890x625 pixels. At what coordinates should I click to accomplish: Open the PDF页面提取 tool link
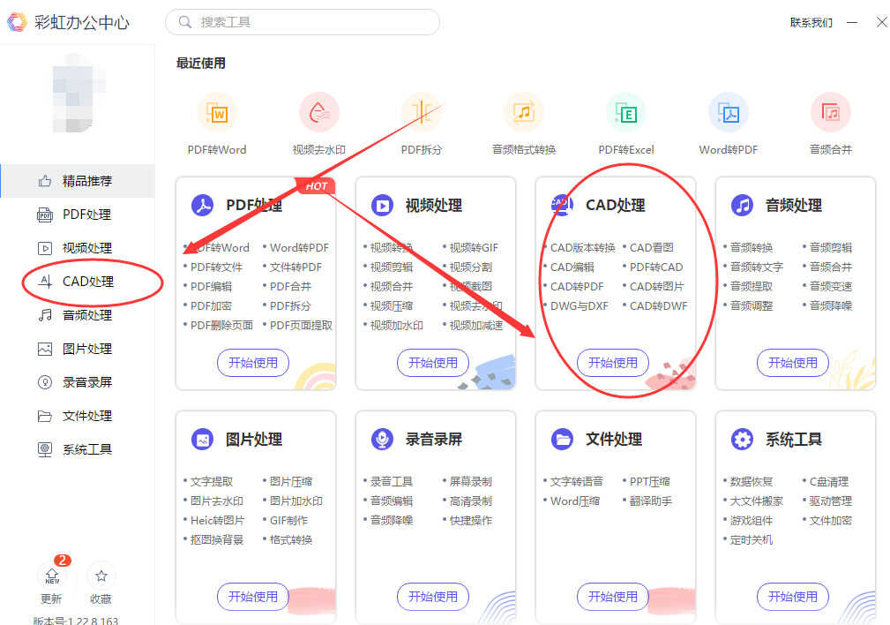301,325
